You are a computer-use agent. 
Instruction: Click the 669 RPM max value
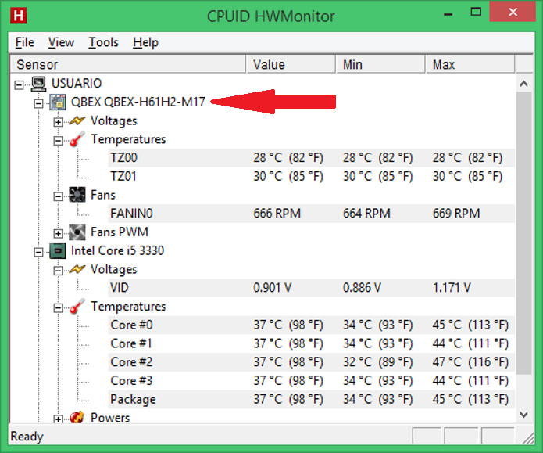[x=456, y=214]
